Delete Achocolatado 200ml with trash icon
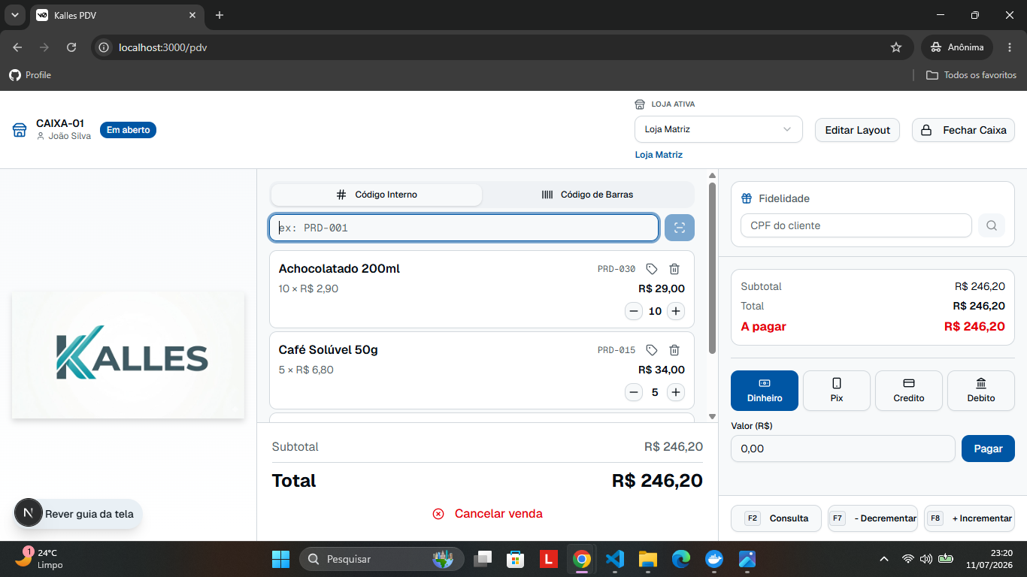 [x=674, y=269]
